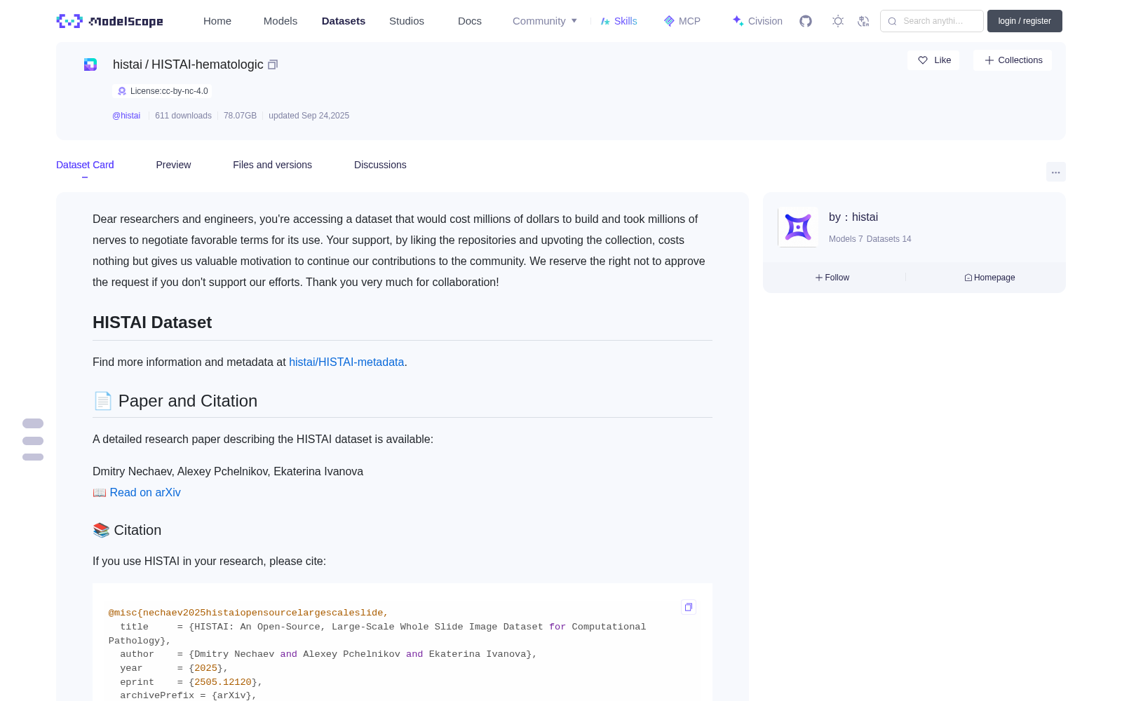The height and width of the screenshot is (701, 1122).
Task: Open the Studios section
Action: coord(407,21)
